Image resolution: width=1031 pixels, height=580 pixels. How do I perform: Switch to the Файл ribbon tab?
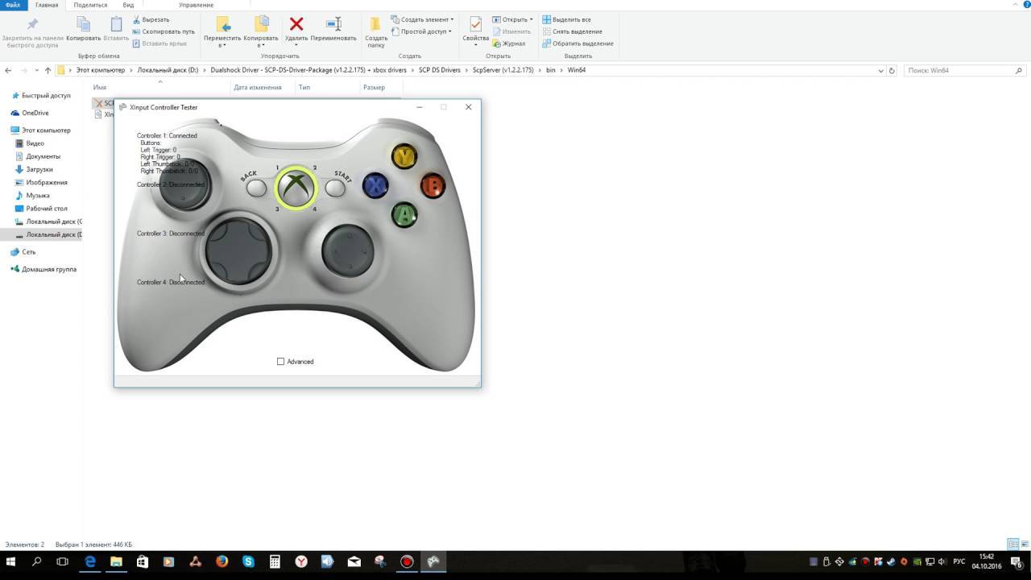13,5
